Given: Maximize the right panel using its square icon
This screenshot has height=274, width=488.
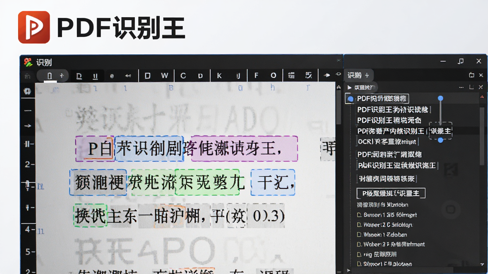Looking at the screenshot, I should 471,75.
